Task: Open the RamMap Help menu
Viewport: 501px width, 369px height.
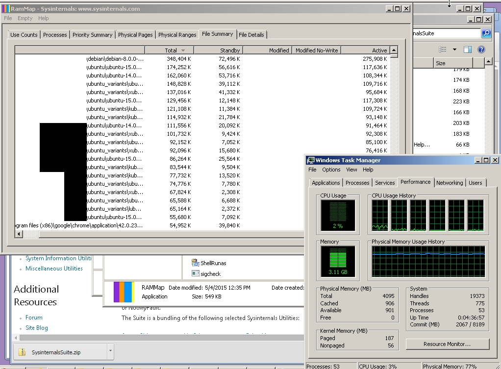Action: [x=44, y=18]
